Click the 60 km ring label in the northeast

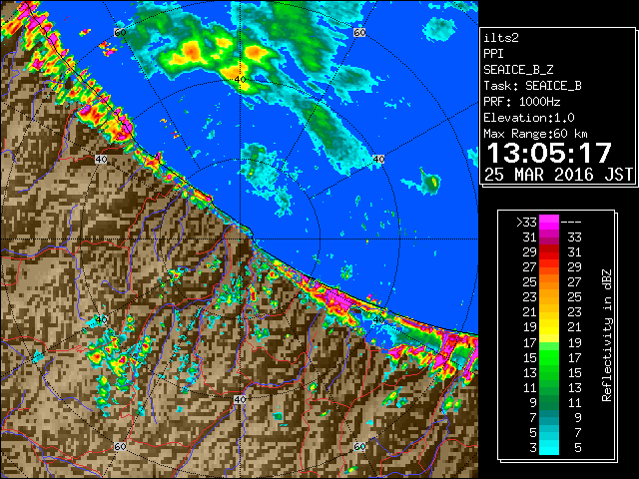click(359, 33)
